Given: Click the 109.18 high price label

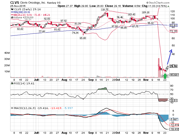Looking at the screenshot, I should pyautogui.click(x=146, y=12).
